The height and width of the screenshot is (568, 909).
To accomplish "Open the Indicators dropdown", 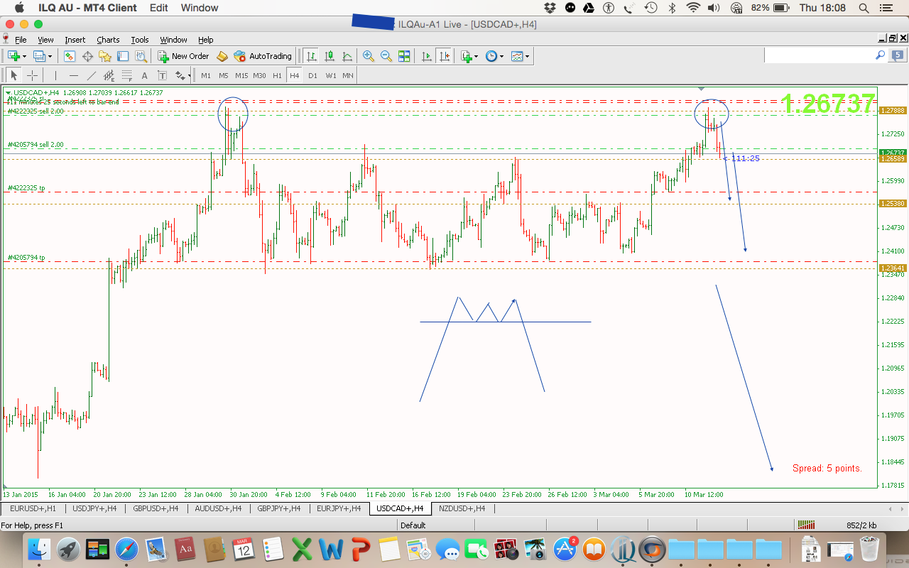I will click(x=474, y=55).
